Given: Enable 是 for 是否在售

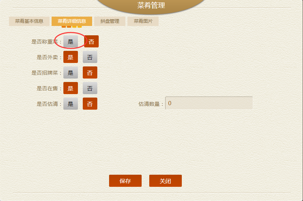Looking at the screenshot, I should click(x=71, y=88).
